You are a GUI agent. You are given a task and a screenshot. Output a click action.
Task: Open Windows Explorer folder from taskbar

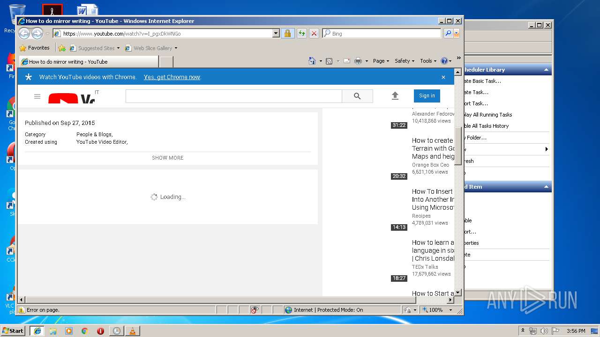pos(53,330)
